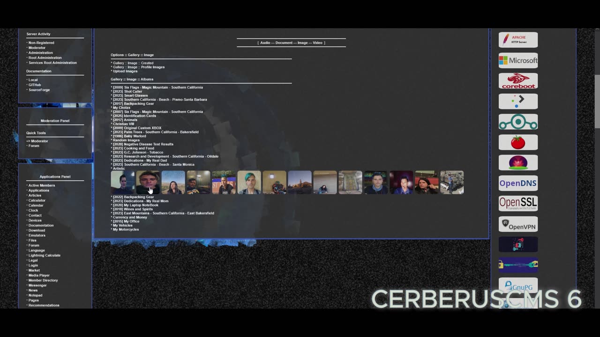This screenshot has height=337, width=600.
Task: Select Moderator under Quick Tools
Action: click(39, 141)
